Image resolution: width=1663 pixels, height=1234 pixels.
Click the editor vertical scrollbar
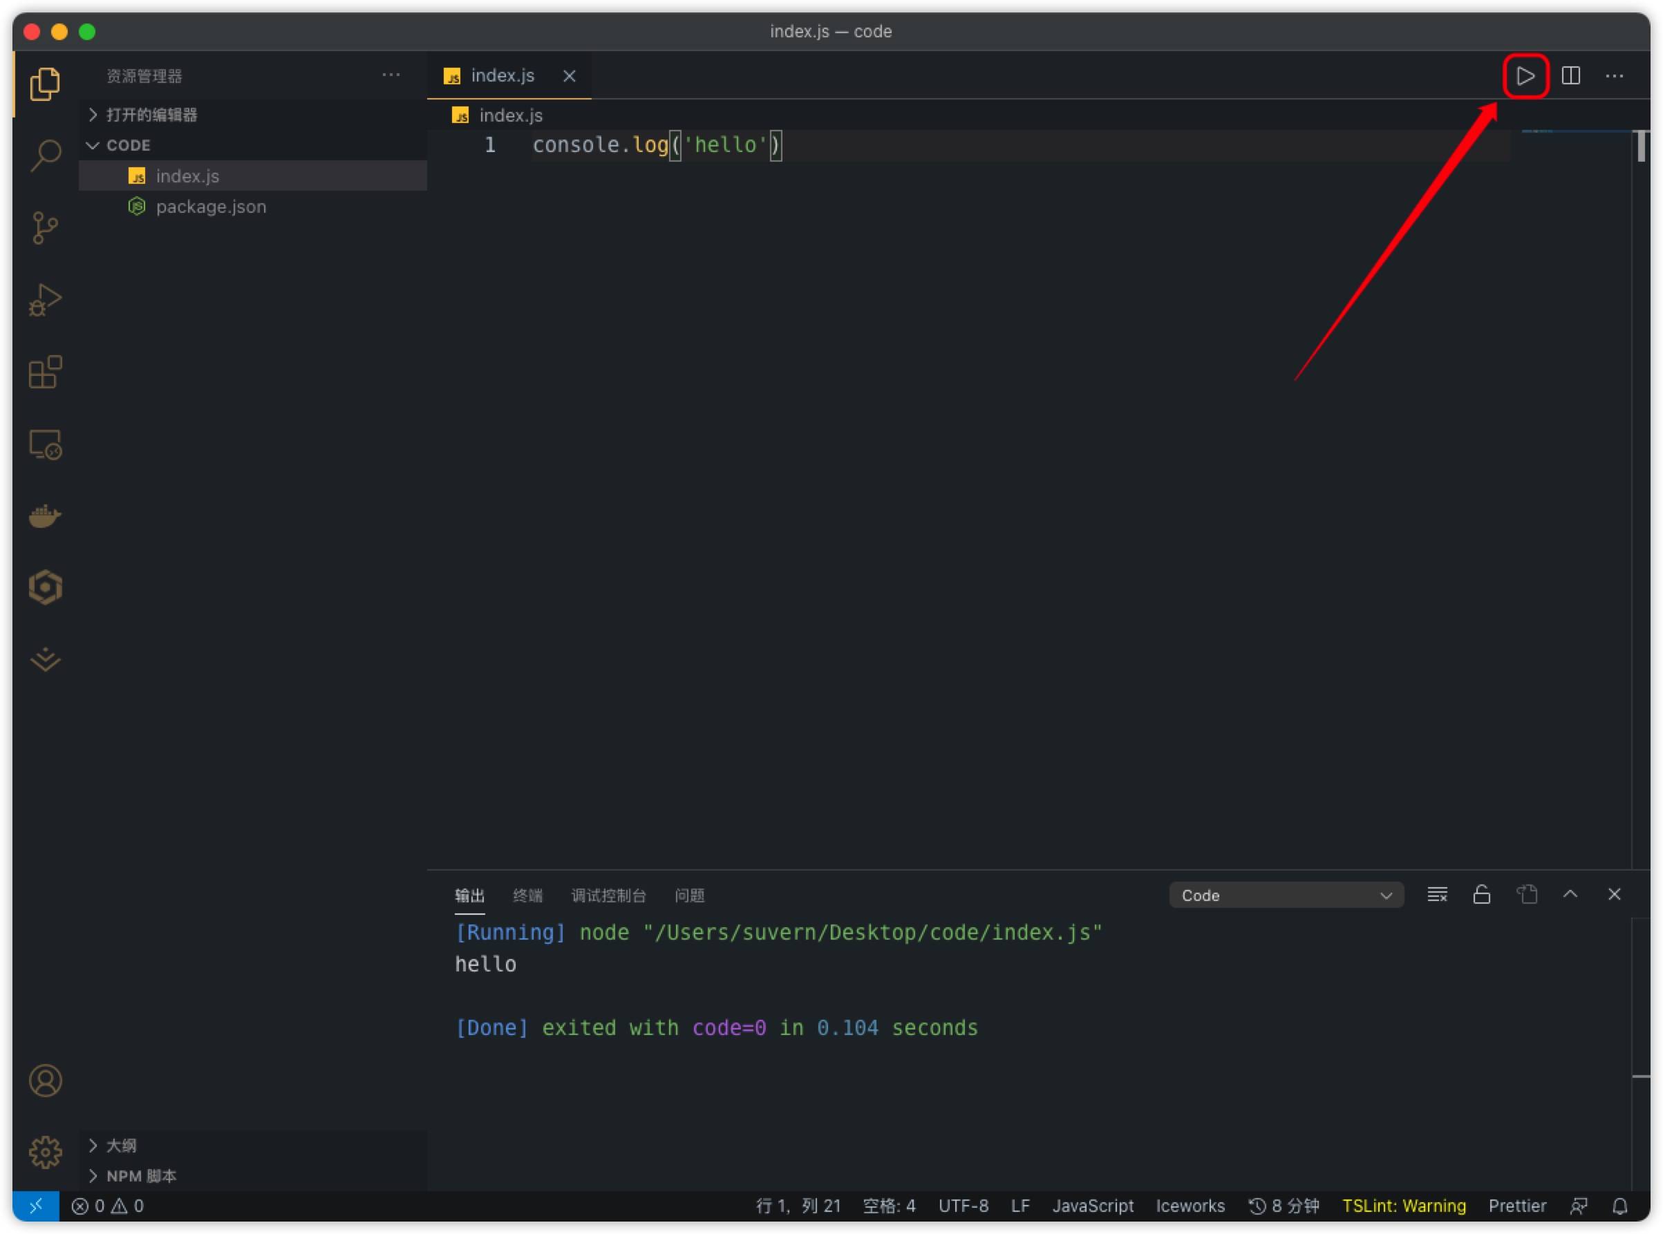coord(1641,146)
